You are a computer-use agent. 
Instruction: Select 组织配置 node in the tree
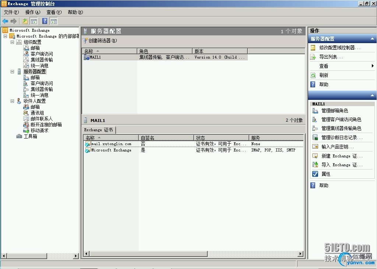coord(32,42)
